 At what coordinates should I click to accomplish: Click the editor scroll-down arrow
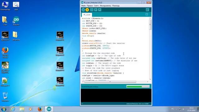150,79
